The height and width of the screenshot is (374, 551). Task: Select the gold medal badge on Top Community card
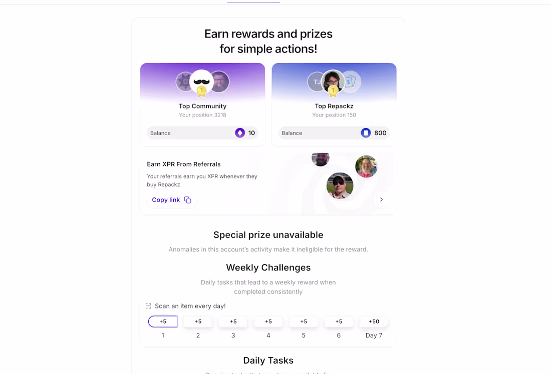[x=202, y=91]
